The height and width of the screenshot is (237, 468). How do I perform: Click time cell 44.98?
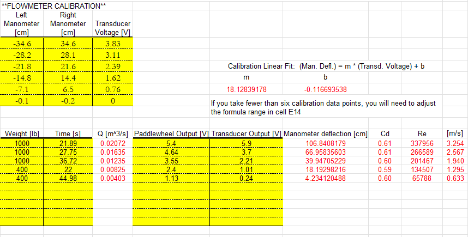(68, 178)
